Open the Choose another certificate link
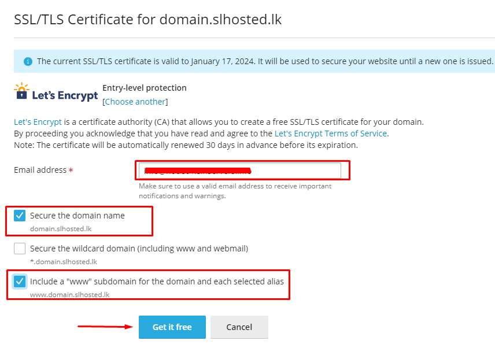This screenshot has height=352, width=495. point(135,102)
